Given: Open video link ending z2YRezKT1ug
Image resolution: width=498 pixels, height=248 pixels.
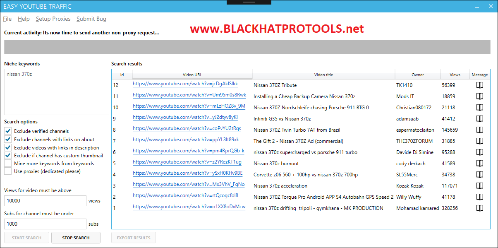Looking at the screenshot, I should [x=187, y=162].
